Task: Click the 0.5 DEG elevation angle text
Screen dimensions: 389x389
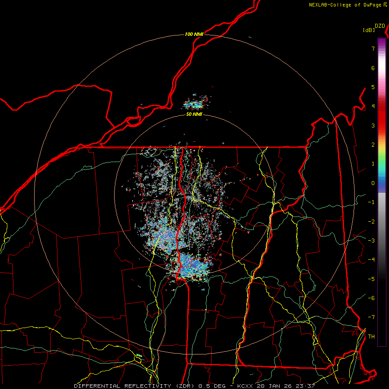Action: (212, 386)
